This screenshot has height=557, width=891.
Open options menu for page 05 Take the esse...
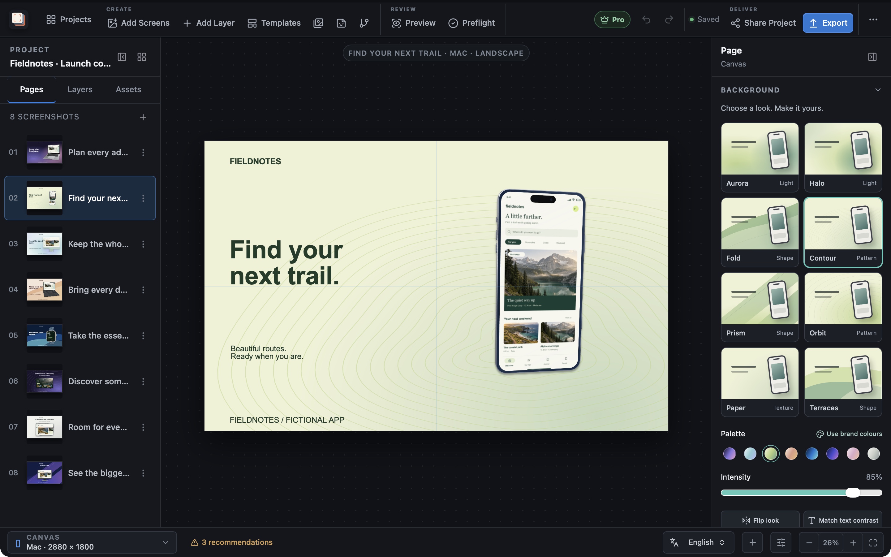(143, 336)
